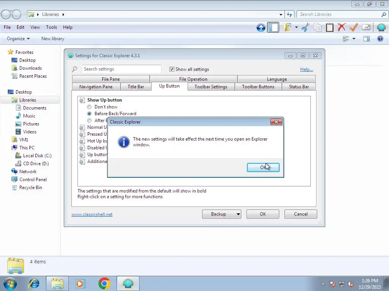Switch to the Title Bar tab
Viewport: 389px width, 291px height.
[136, 87]
